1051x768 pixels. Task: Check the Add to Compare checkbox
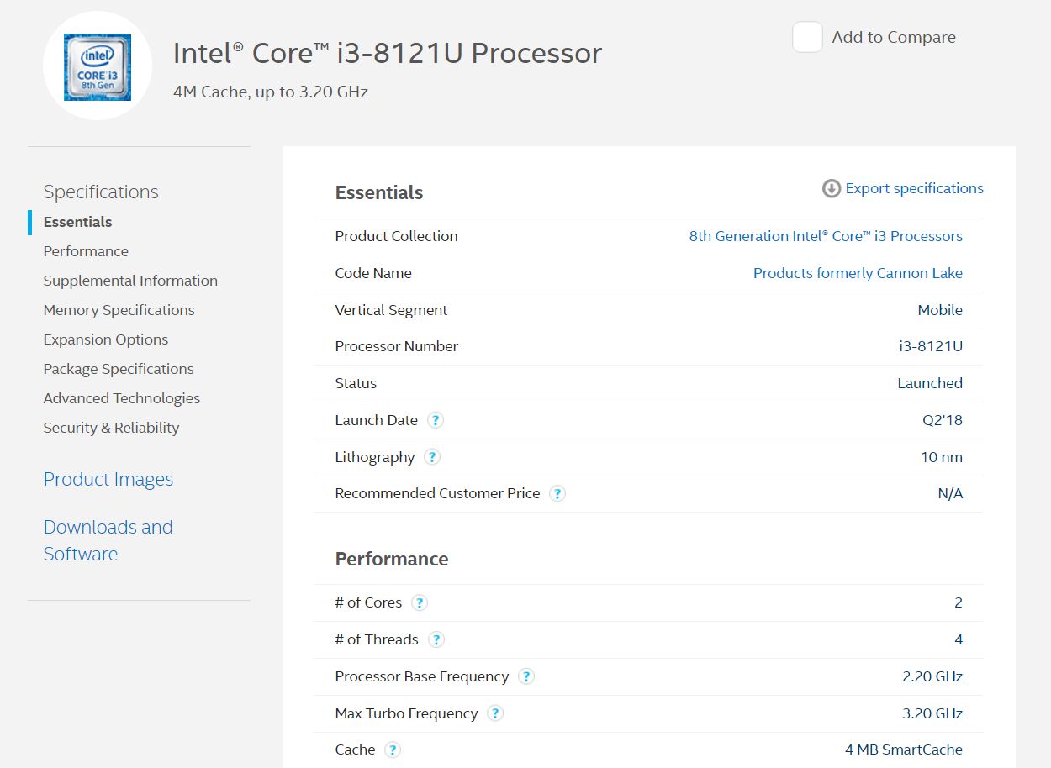pyautogui.click(x=807, y=37)
